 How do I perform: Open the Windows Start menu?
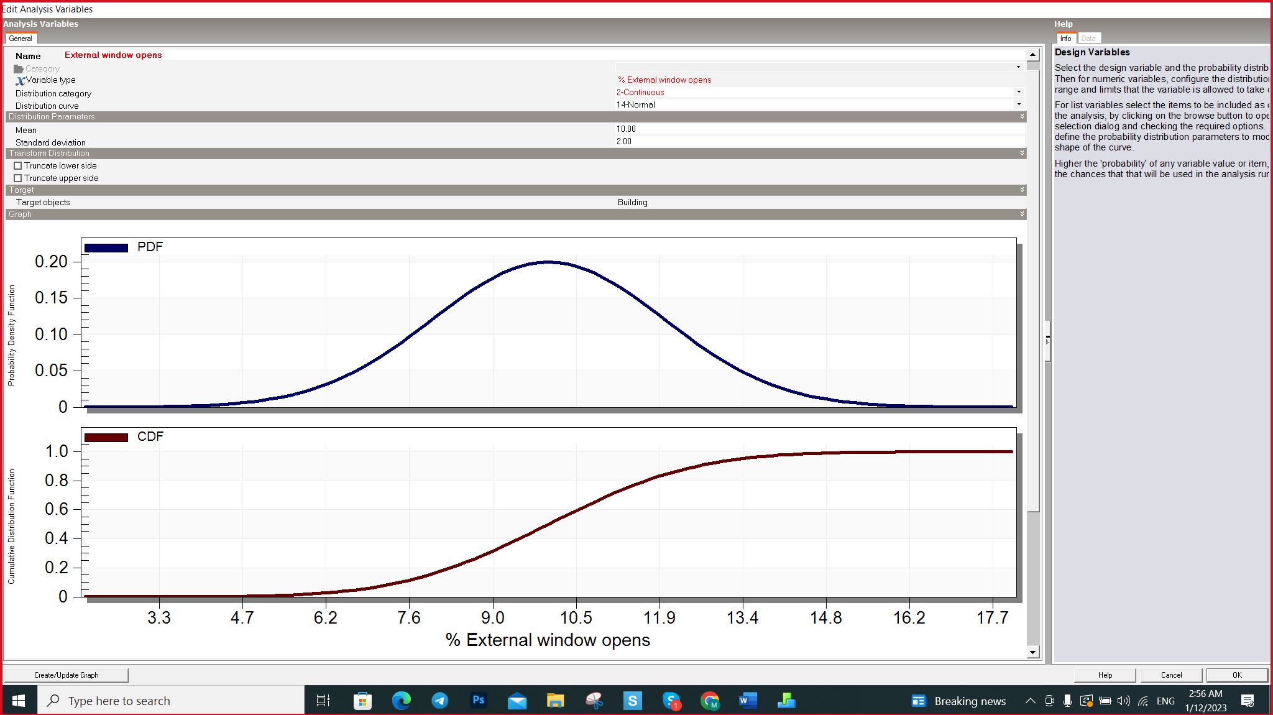click(x=19, y=701)
